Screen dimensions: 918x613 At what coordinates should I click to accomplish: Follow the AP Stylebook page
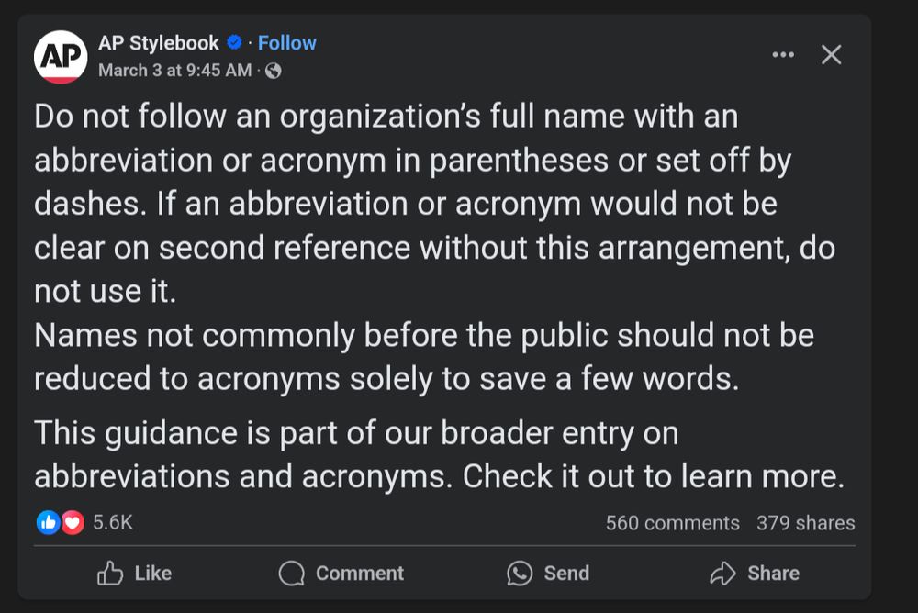click(x=286, y=43)
